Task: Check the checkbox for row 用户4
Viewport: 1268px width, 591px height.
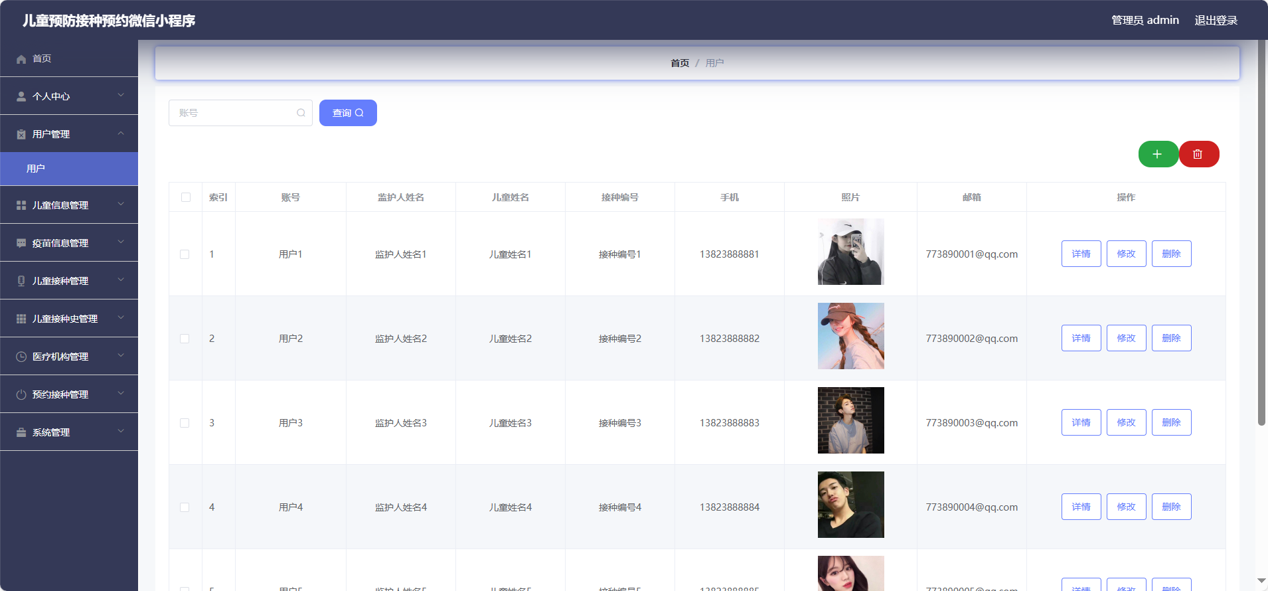Action: click(x=185, y=507)
